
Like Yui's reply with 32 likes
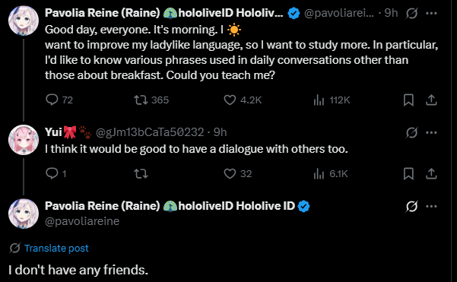237,173
